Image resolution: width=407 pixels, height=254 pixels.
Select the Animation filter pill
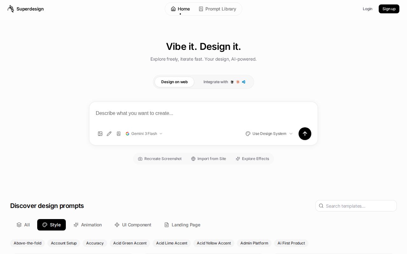click(87, 225)
